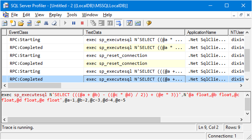
Task: Click row selector header corner of grid
Action: tap(4, 32)
